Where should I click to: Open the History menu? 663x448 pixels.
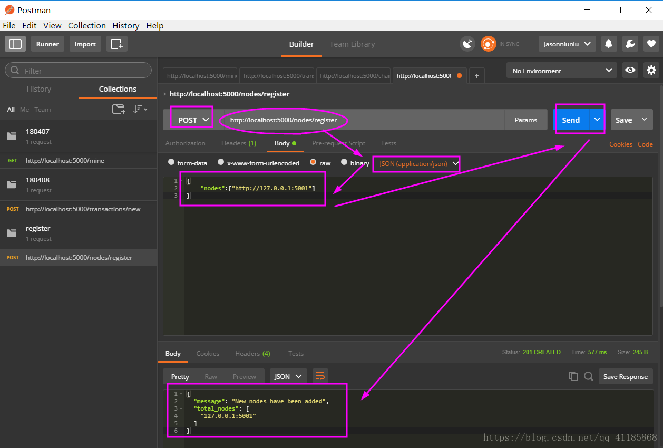click(x=125, y=25)
